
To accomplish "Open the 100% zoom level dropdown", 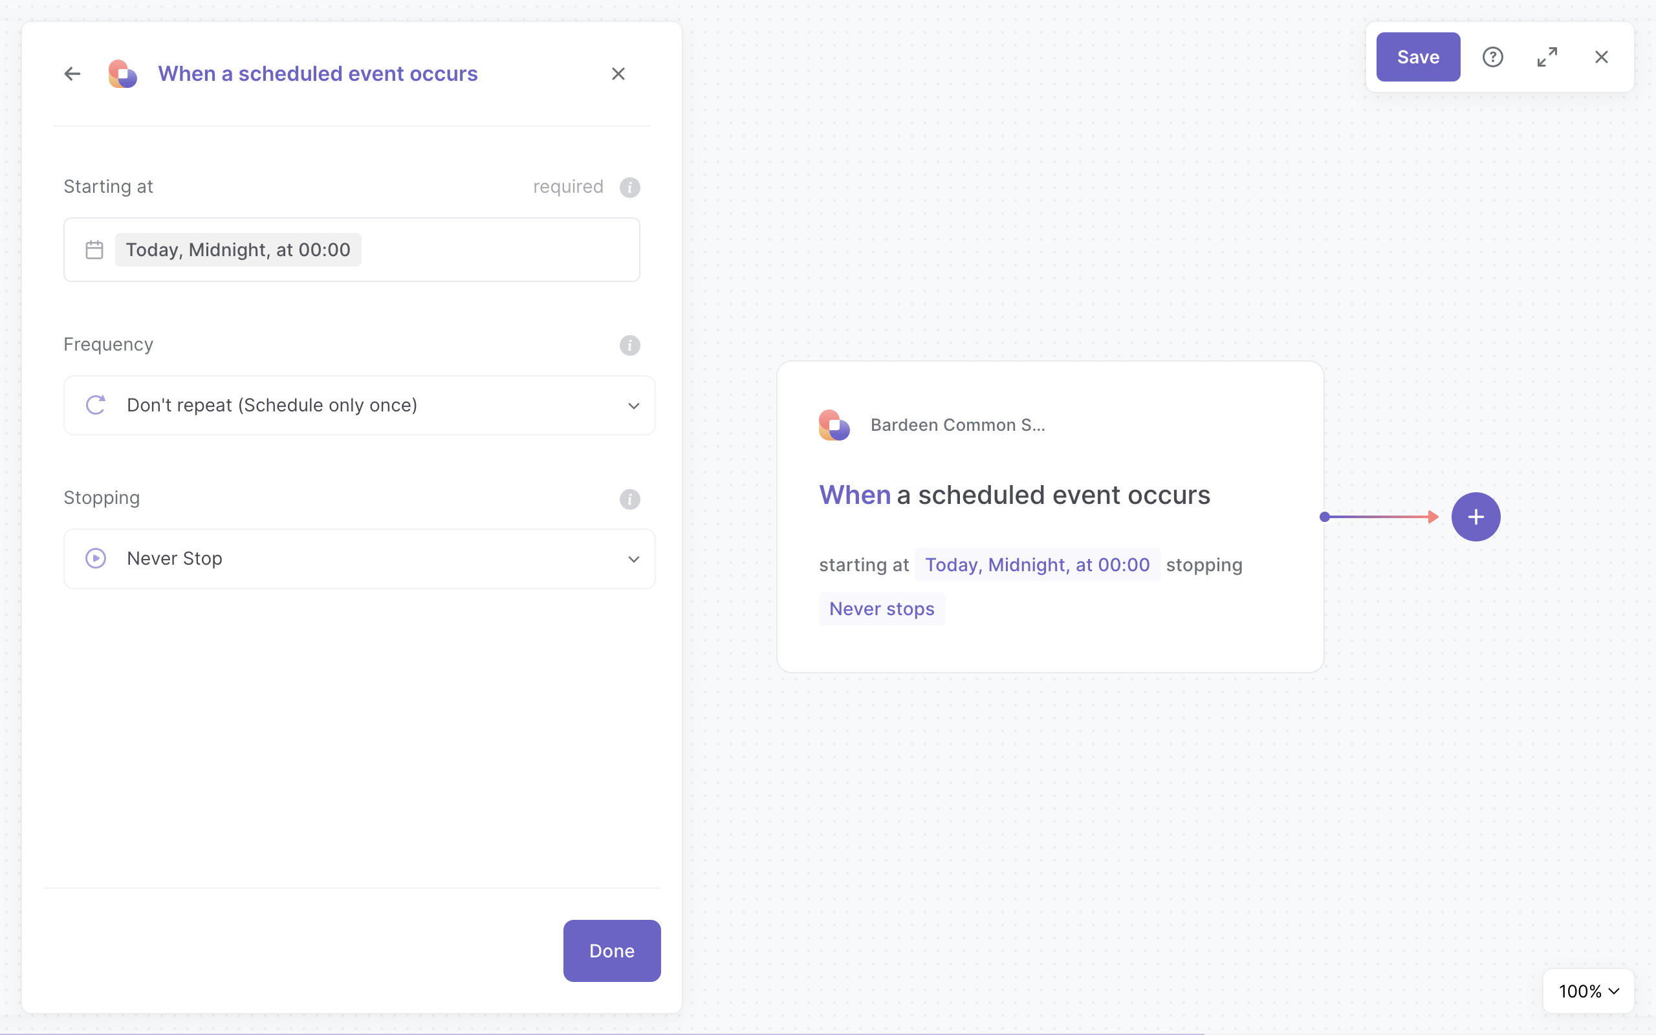I will (x=1588, y=990).
